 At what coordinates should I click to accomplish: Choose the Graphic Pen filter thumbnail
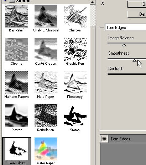tap(75, 49)
